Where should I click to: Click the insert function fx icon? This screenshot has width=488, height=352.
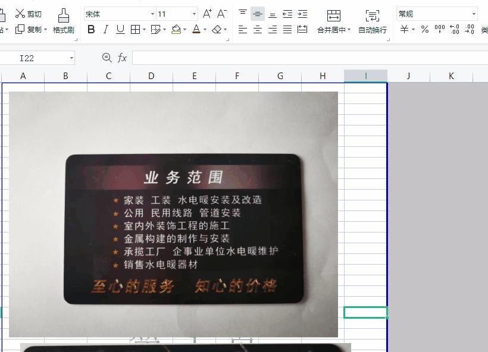click(122, 58)
